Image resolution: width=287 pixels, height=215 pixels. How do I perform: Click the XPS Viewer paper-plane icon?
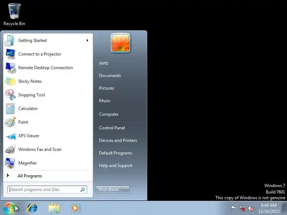[10, 136]
